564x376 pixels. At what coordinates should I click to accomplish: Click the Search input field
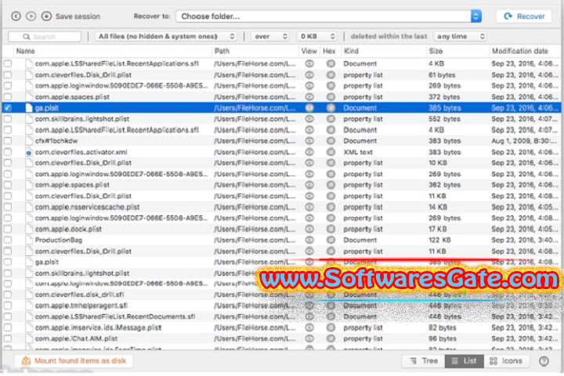point(45,37)
